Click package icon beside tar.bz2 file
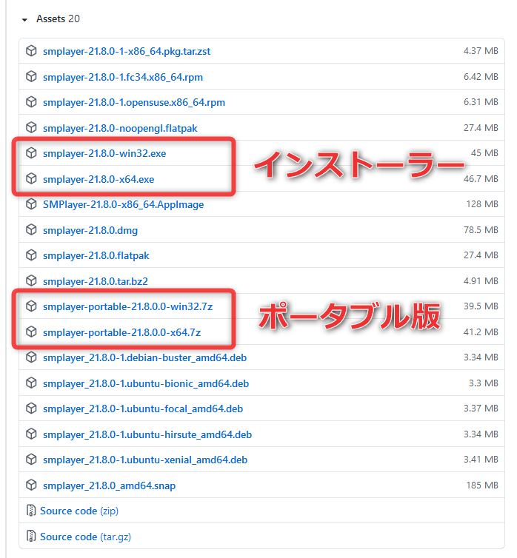 [x=31, y=280]
